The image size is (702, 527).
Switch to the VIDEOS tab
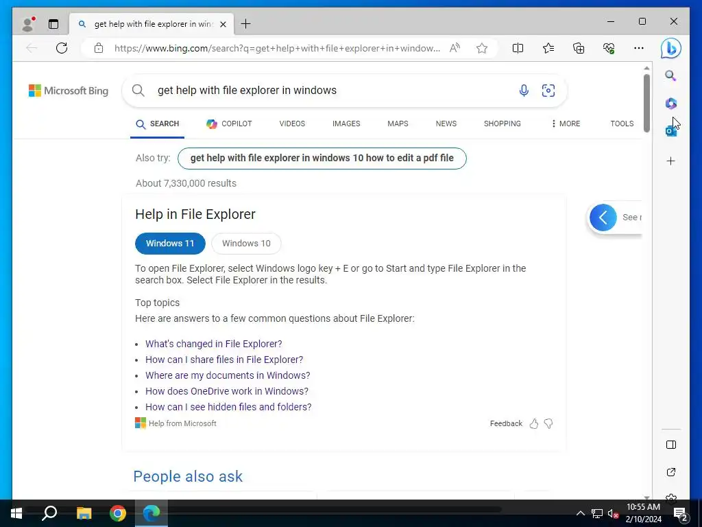point(292,124)
